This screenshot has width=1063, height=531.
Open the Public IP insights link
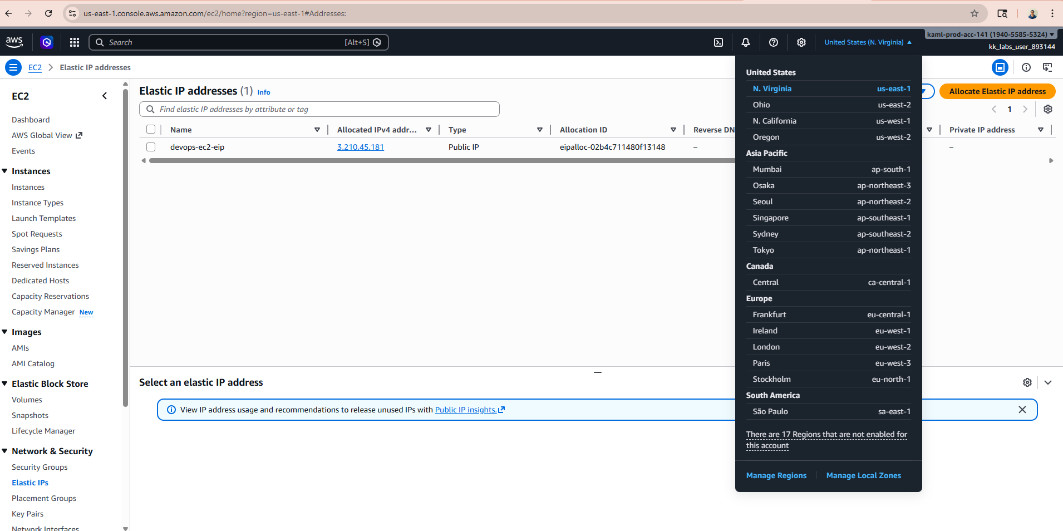click(x=470, y=410)
